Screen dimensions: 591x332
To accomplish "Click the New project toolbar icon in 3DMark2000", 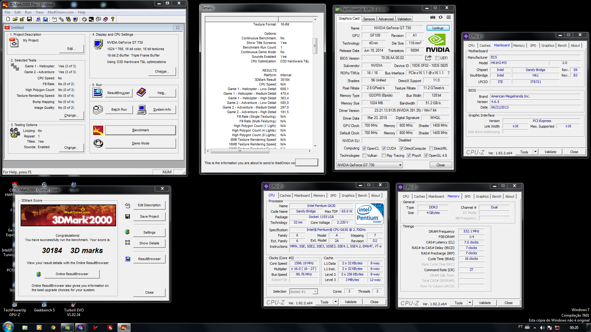I will (8, 19).
